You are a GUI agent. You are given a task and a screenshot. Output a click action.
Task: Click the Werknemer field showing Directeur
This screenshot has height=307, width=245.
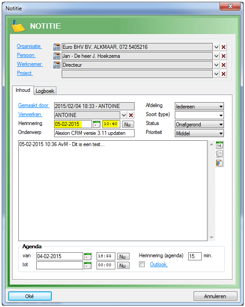pos(137,65)
